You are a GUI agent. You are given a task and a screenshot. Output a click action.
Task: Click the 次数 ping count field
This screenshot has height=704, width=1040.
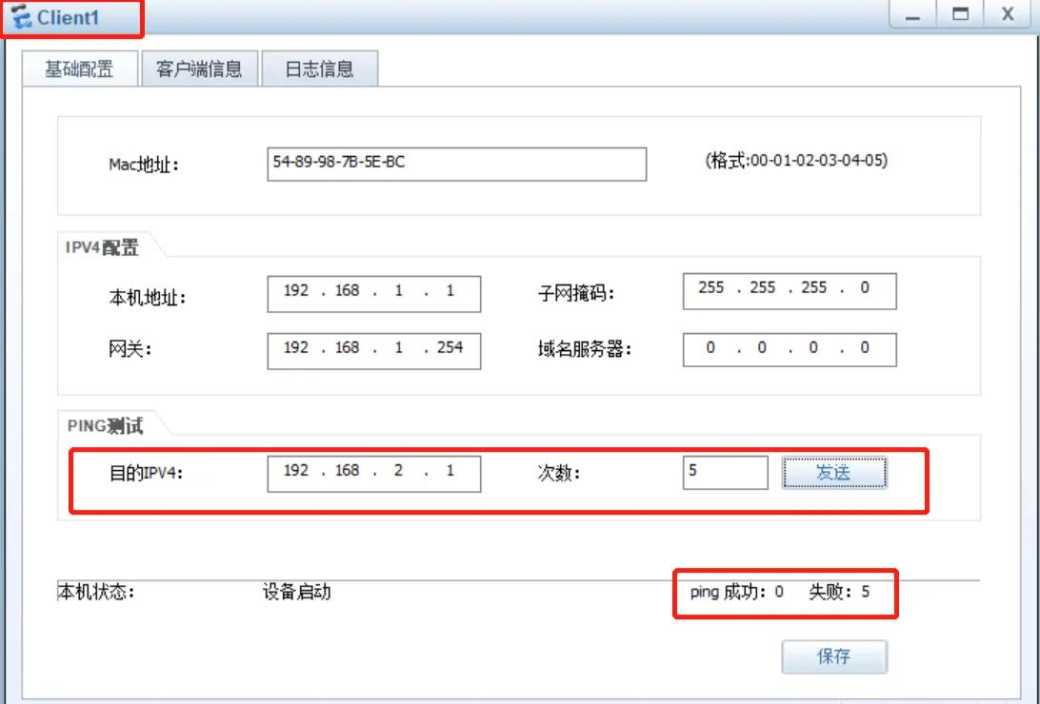724,472
